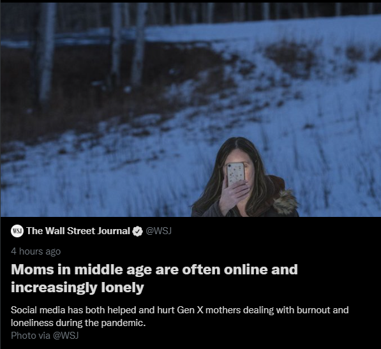The image size is (381, 349).
Task: Click the verified checkmark badge
Action: 137,231
